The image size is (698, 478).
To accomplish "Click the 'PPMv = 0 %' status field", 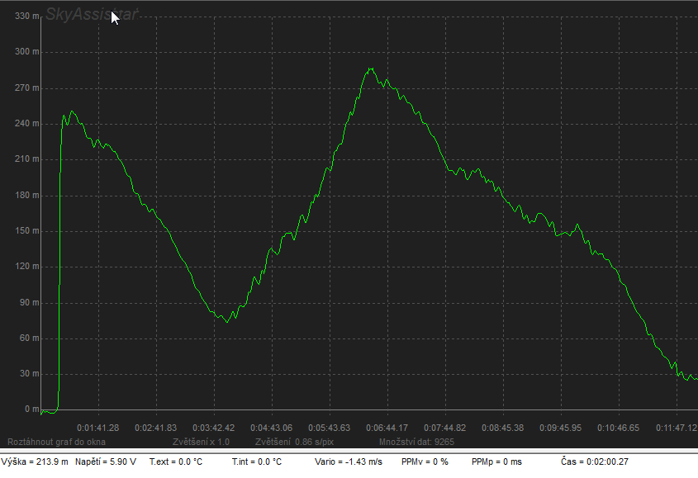I will pos(424,461).
